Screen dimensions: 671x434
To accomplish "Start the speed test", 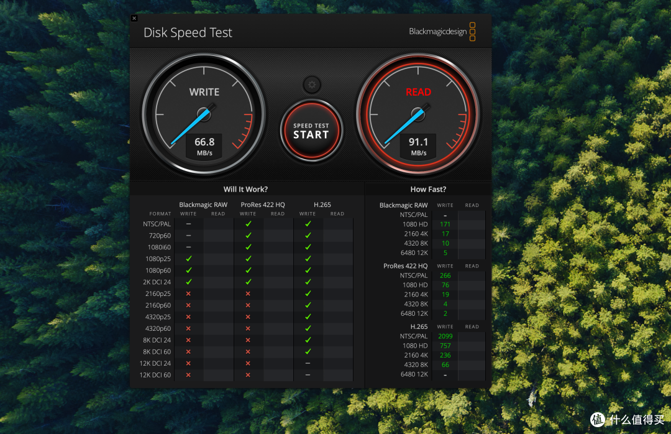I will (311, 131).
